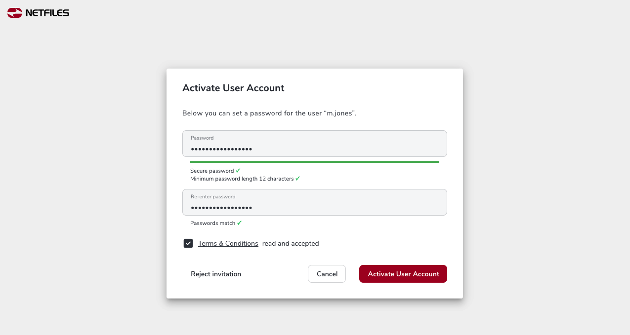Click the green checkmark next to Passwords match
The image size is (630, 335).
click(240, 223)
